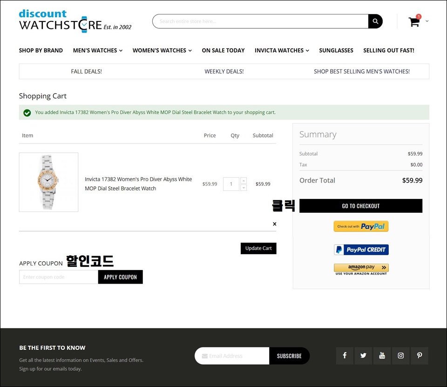
Task: Click the Update Cart button
Action: [258, 248]
